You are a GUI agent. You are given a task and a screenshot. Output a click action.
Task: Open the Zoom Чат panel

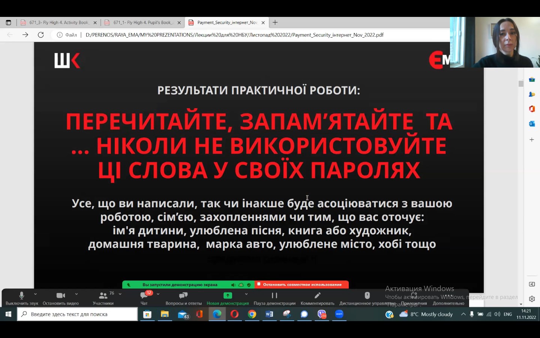click(x=144, y=298)
